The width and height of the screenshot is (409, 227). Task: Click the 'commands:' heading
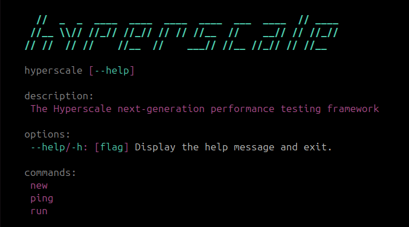click(50, 172)
